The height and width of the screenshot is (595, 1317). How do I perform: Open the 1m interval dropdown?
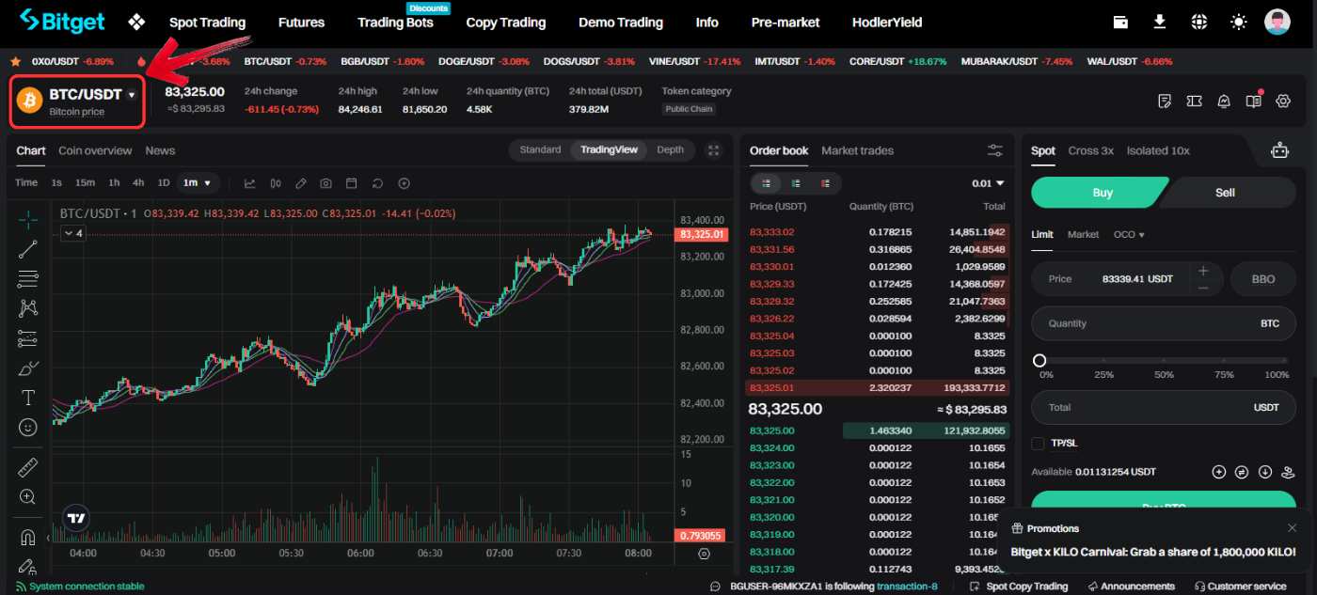(198, 183)
